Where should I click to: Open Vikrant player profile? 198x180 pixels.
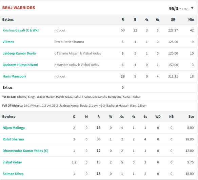8,42
